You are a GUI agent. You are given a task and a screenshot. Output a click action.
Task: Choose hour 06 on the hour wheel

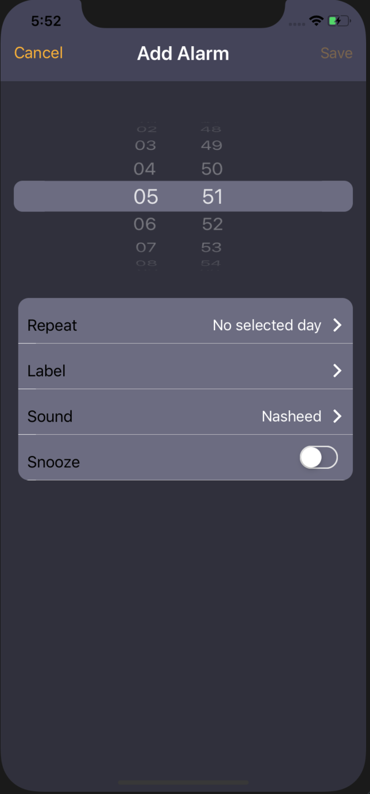pyautogui.click(x=146, y=224)
